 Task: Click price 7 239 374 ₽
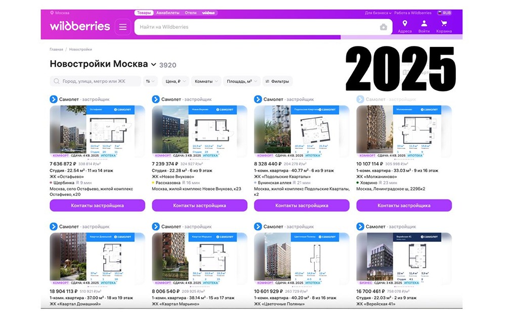tap(165, 164)
